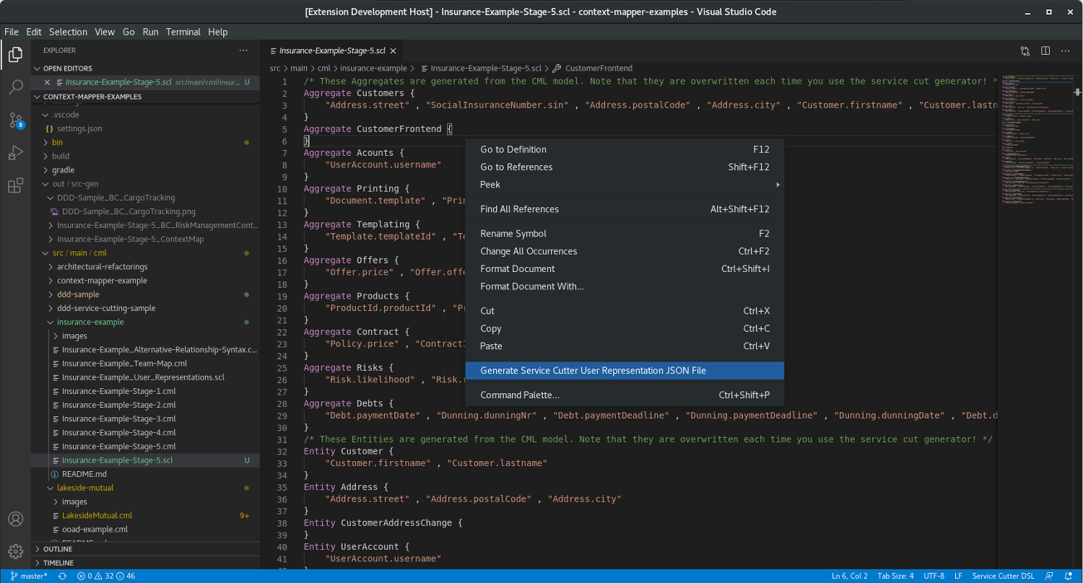Open the Manage gear icon
This screenshot has width=1083, height=583.
click(x=15, y=552)
